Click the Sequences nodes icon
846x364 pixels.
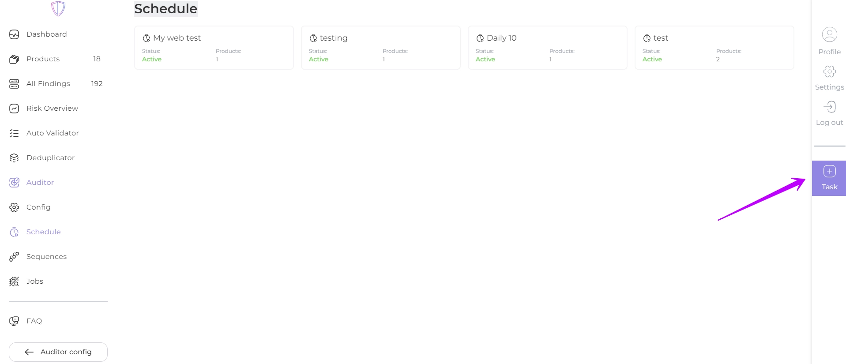pyautogui.click(x=14, y=257)
